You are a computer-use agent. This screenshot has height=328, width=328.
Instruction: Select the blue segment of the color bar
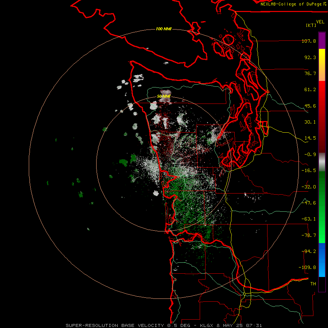322,260
